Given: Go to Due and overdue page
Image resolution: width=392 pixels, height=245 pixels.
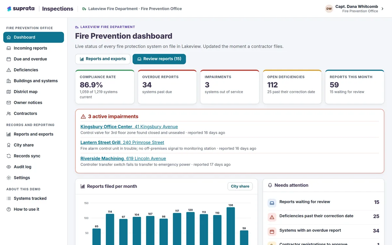Looking at the screenshot, I should (x=34, y=59).
